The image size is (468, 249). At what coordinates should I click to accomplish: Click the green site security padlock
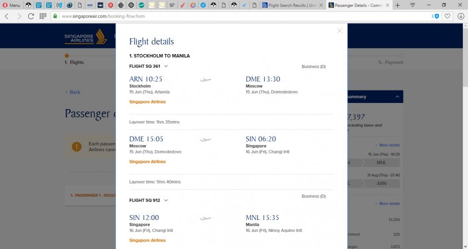[55, 16]
